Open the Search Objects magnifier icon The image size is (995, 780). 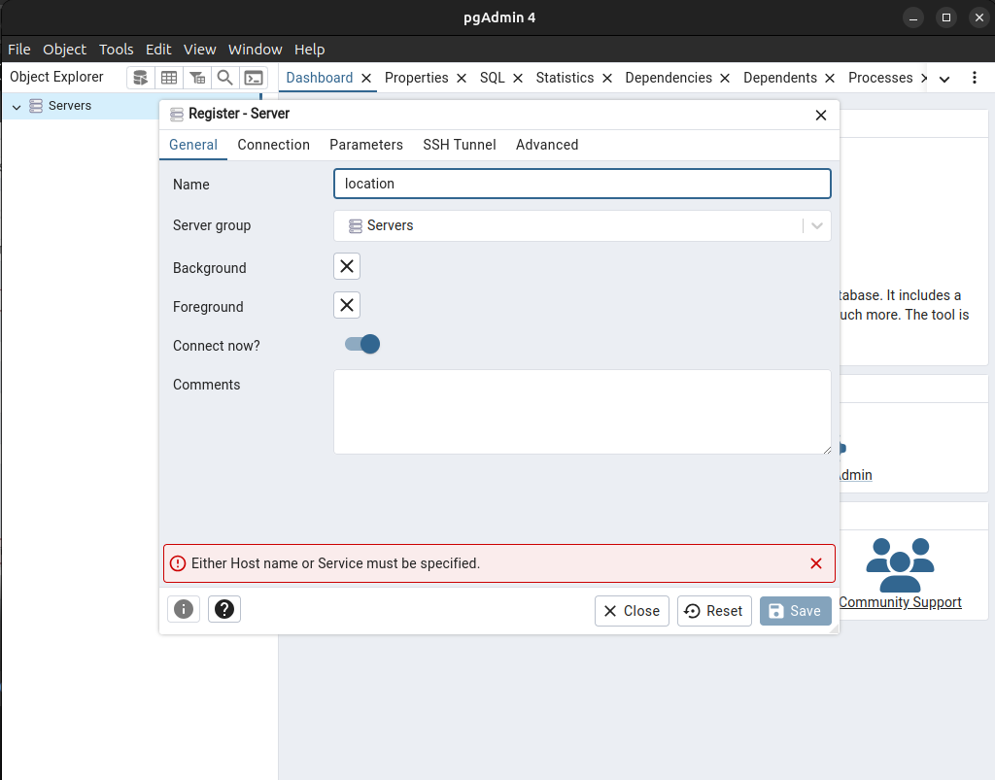point(225,78)
